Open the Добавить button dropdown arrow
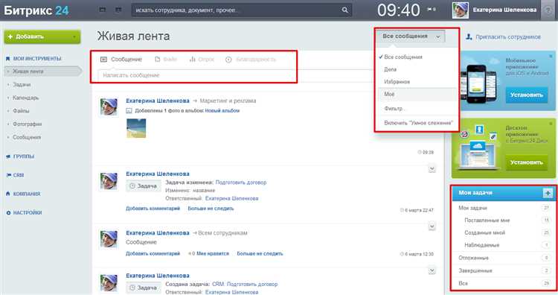Image resolution: width=558 pixels, height=295 pixels. pos(74,37)
